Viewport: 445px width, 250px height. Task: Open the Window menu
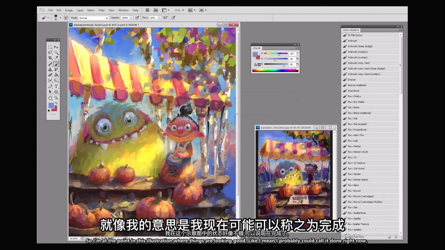tap(123, 10)
